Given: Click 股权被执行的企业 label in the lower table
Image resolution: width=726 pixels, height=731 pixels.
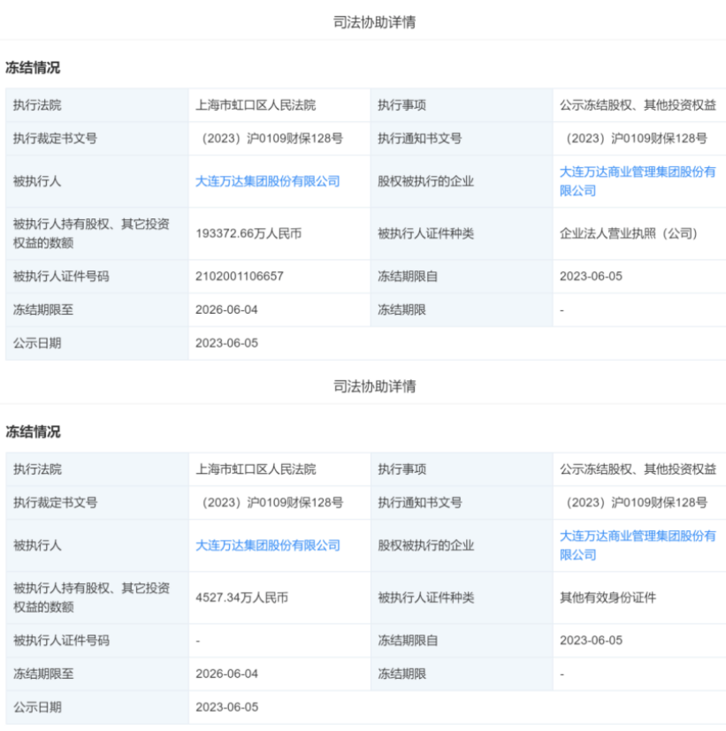Looking at the screenshot, I should [425, 545].
